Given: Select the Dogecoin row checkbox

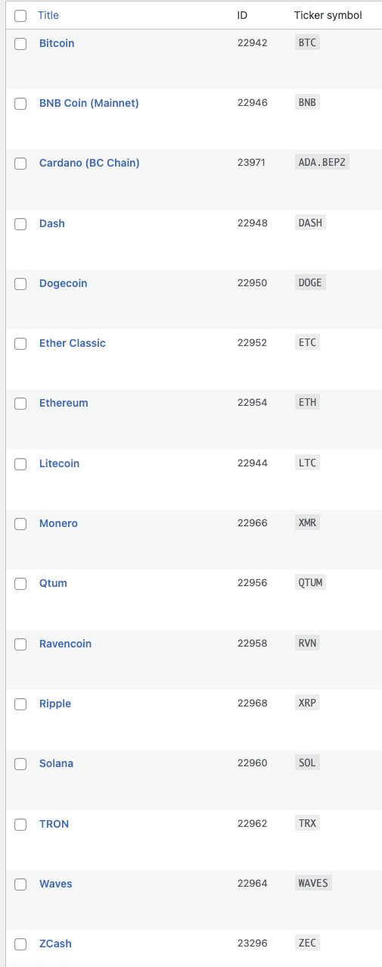Looking at the screenshot, I should pos(20,284).
